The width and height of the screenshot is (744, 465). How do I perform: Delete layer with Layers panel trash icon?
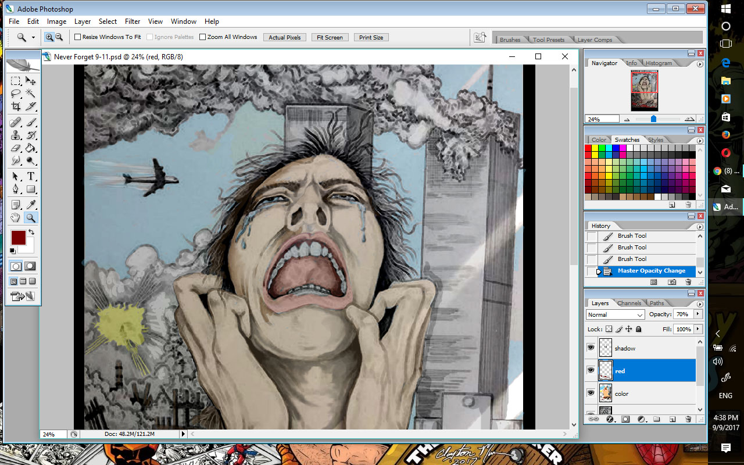pyautogui.click(x=688, y=419)
